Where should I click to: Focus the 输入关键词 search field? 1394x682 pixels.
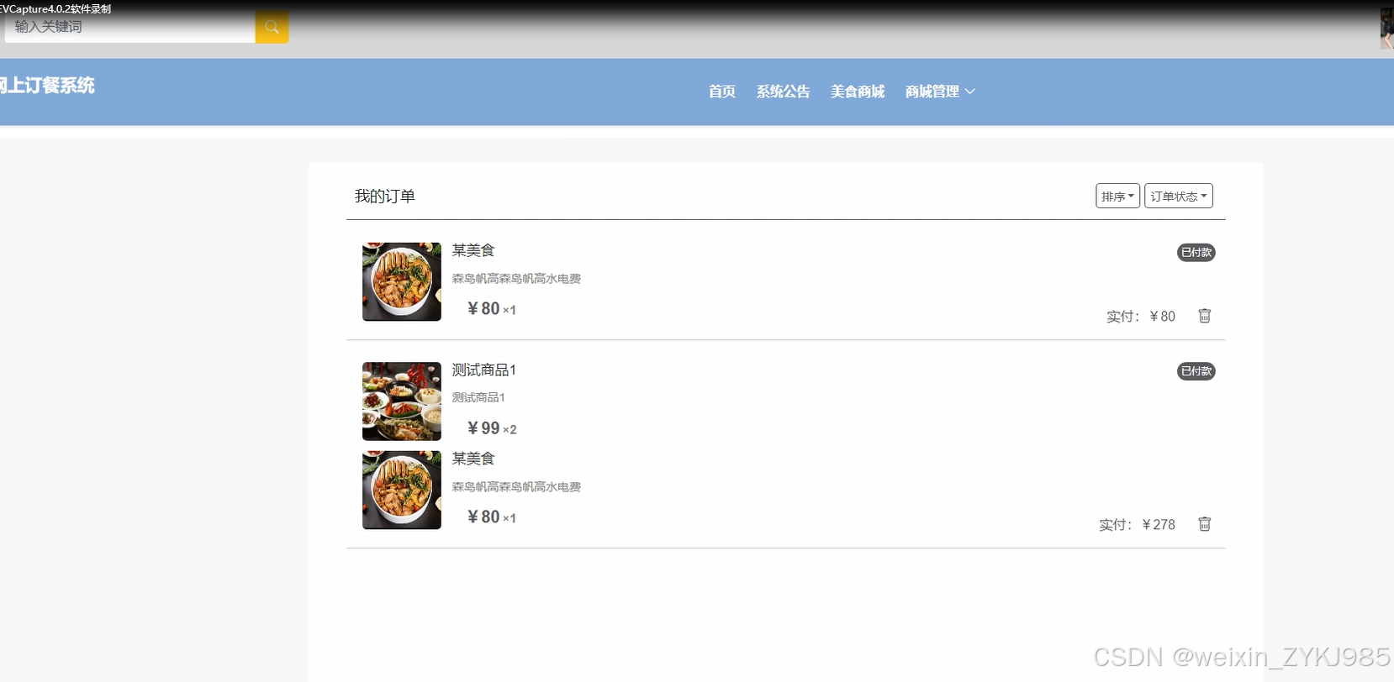tap(130, 27)
